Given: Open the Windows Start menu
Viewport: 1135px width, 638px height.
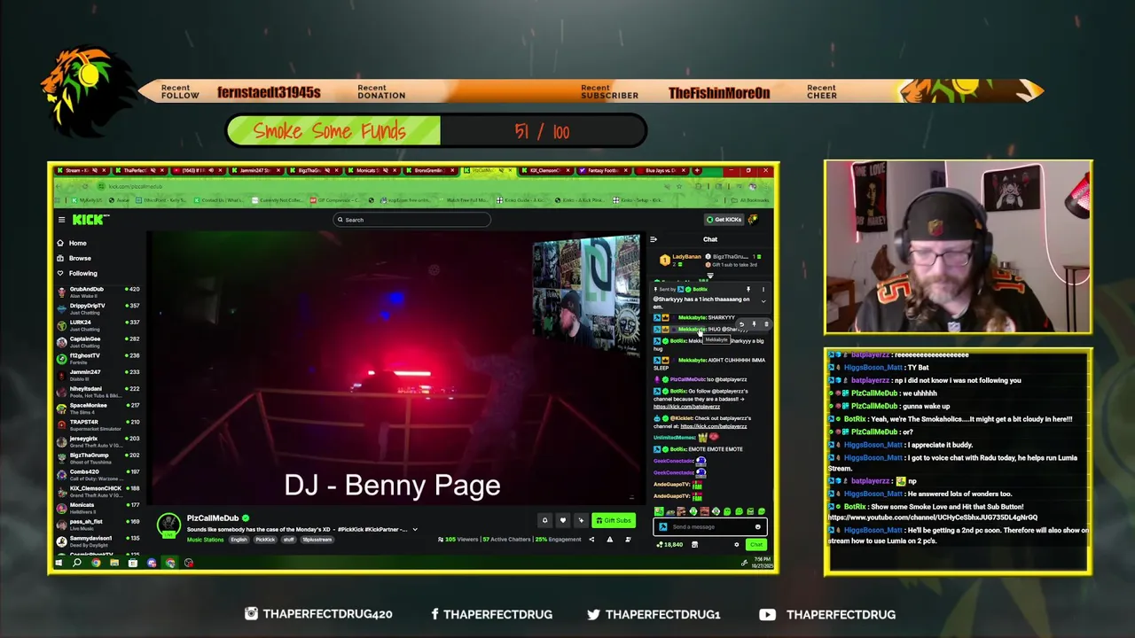Looking at the screenshot, I should (59, 563).
